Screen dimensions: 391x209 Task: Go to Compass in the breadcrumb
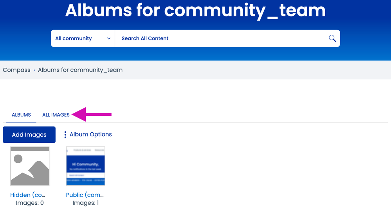click(16, 70)
